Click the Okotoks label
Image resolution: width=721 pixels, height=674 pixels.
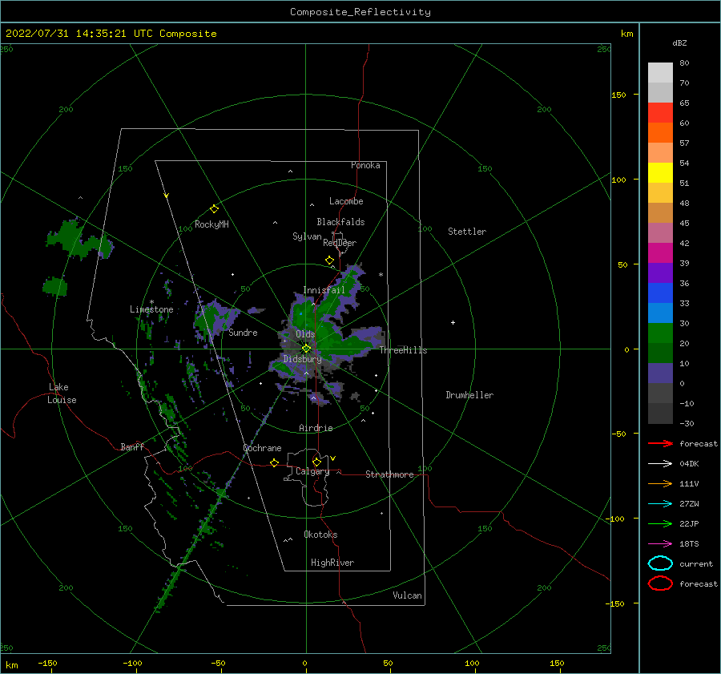[x=320, y=535]
